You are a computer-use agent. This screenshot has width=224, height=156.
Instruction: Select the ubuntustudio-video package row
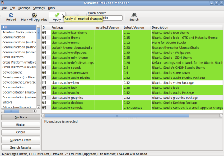[132, 83]
